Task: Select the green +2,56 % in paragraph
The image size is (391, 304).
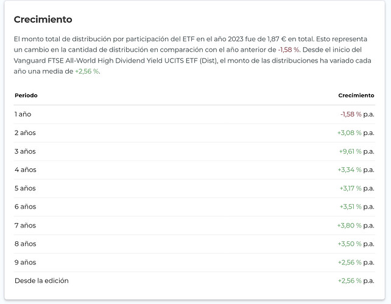Action: (87, 71)
